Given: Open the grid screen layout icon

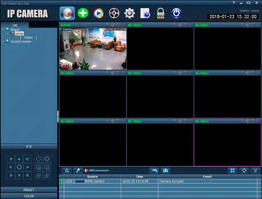Looking at the screenshot, I should click(232, 170).
